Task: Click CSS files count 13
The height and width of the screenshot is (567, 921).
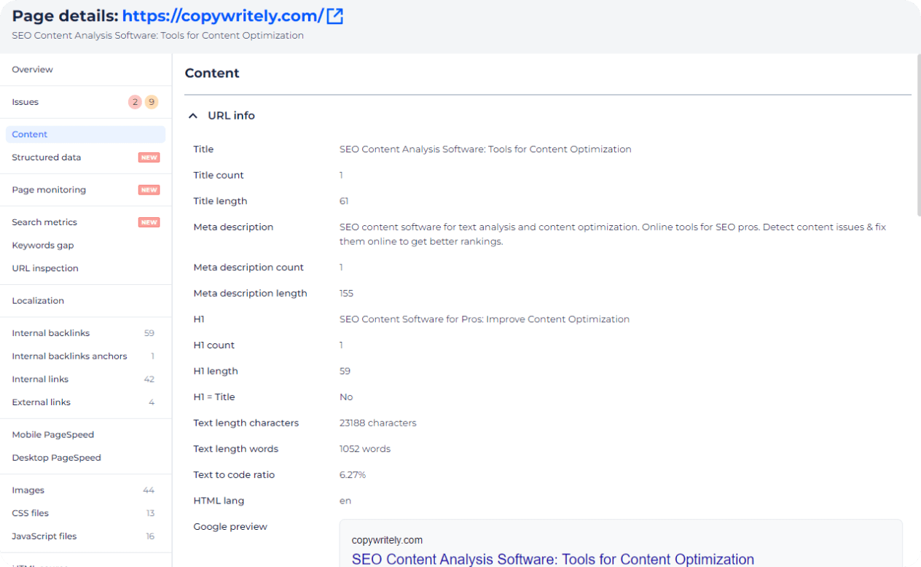Action: (150, 513)
